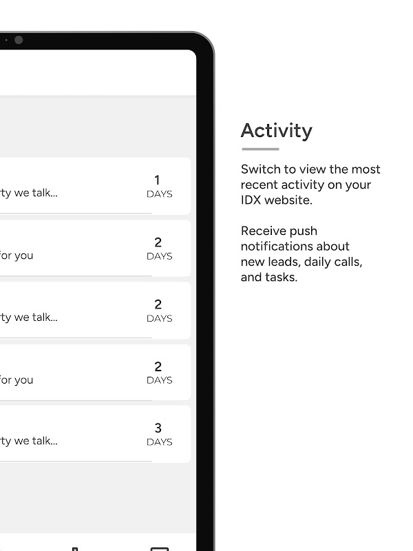Tap the partially visible bottom-right navigation icon
413x551 pixels.
click(x=159, y=548)
